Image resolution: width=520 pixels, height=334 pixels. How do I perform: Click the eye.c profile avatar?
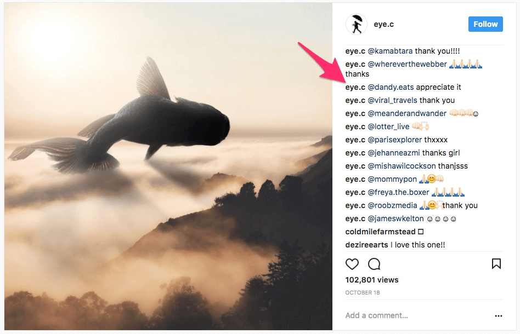click(x=356, y=24)
